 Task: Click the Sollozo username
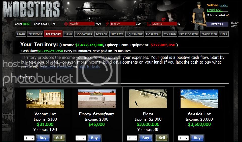click(213, 5)
